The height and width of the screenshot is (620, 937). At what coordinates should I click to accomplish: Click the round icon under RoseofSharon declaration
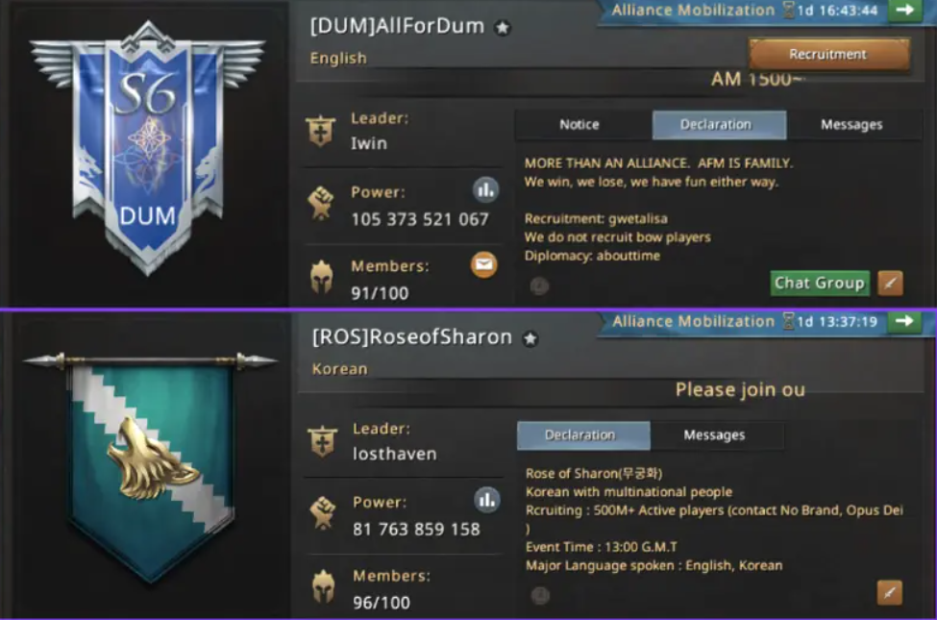click(540, 595)
